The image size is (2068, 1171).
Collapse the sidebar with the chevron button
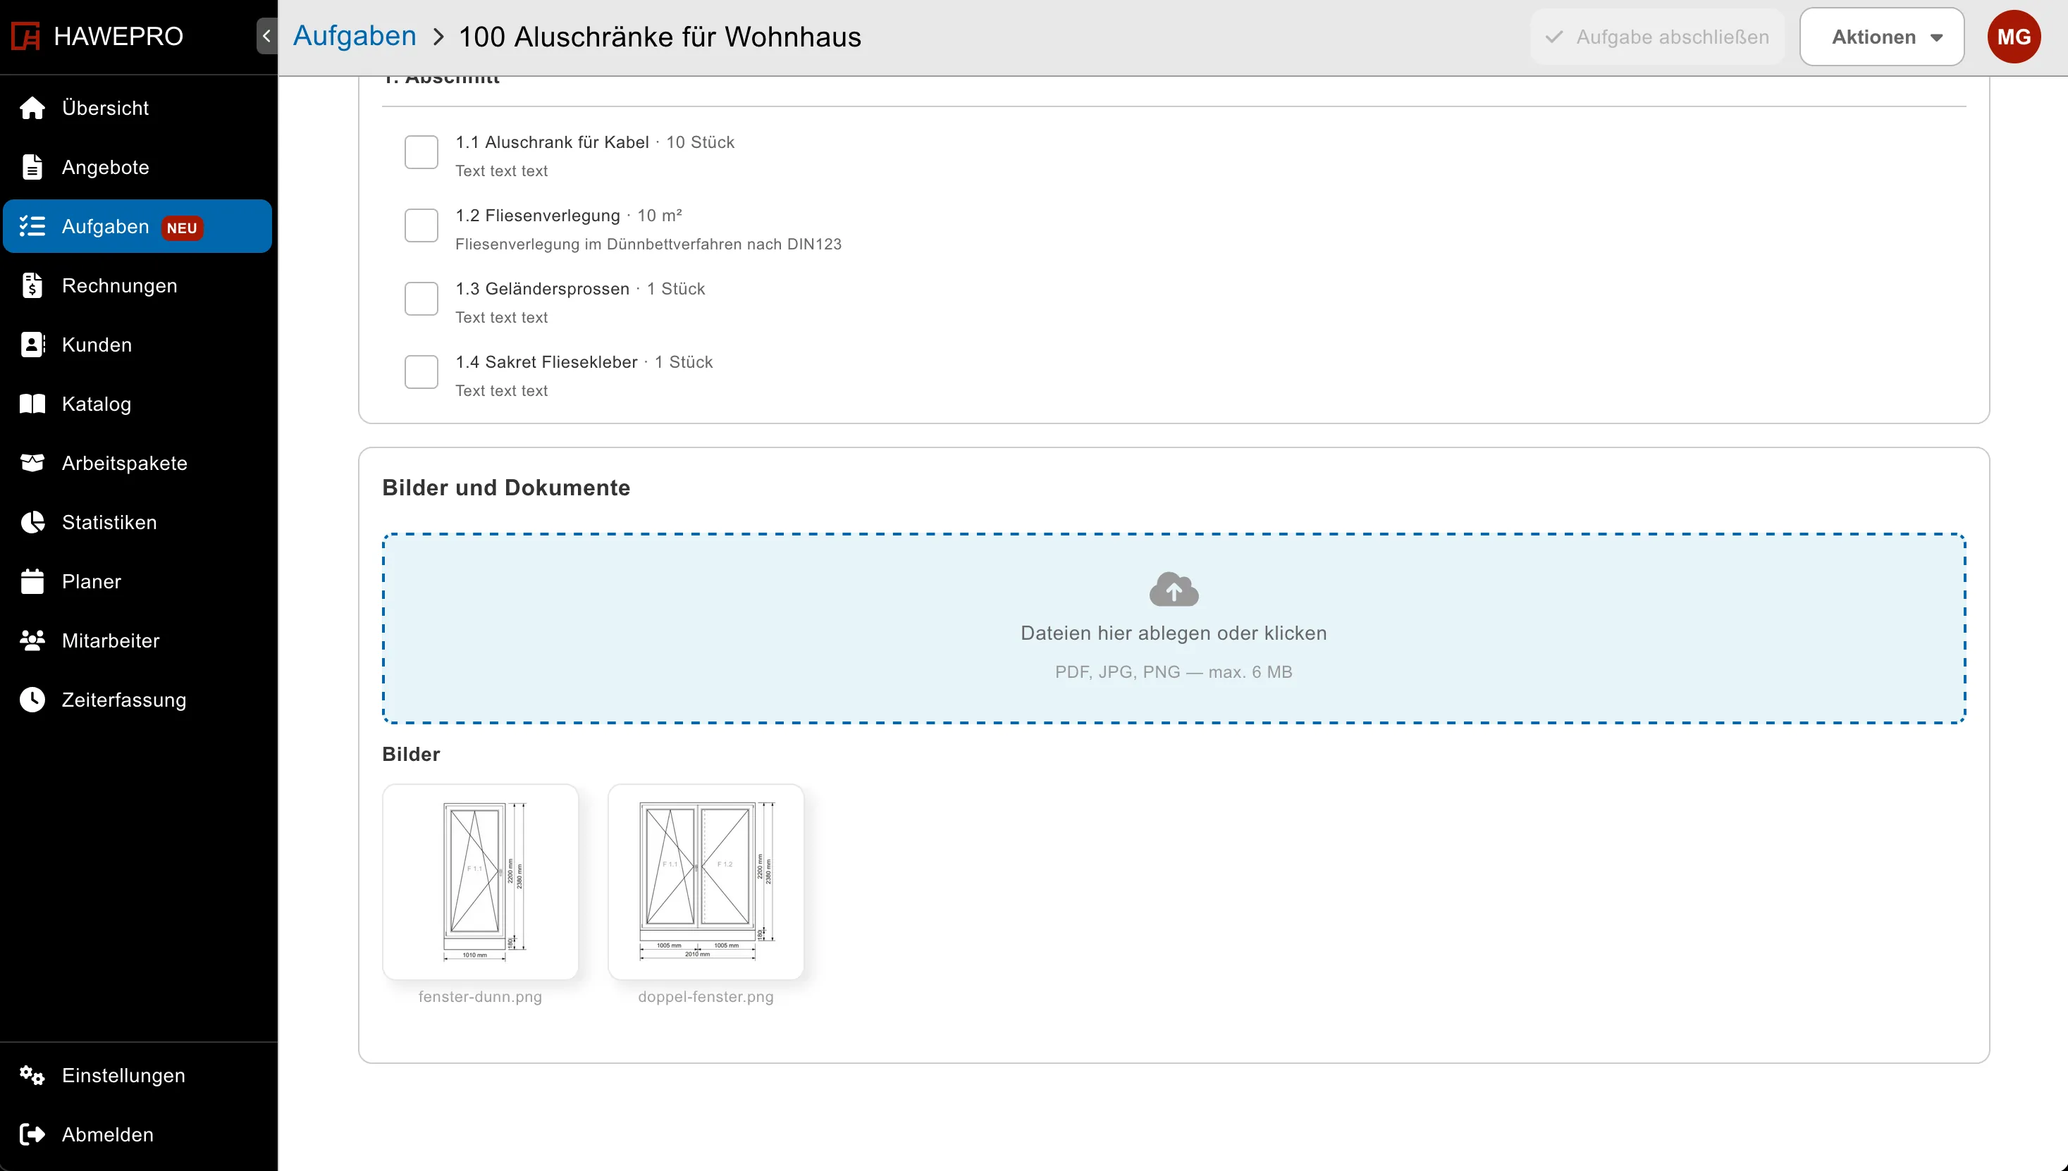point(267,36)
